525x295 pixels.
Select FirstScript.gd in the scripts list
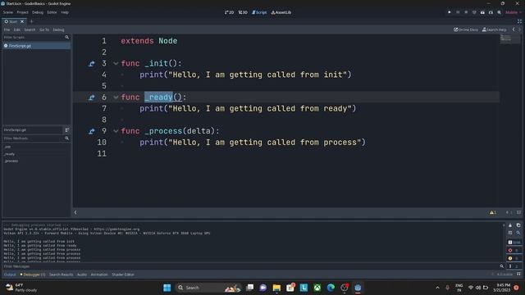(x=36, y=46)
